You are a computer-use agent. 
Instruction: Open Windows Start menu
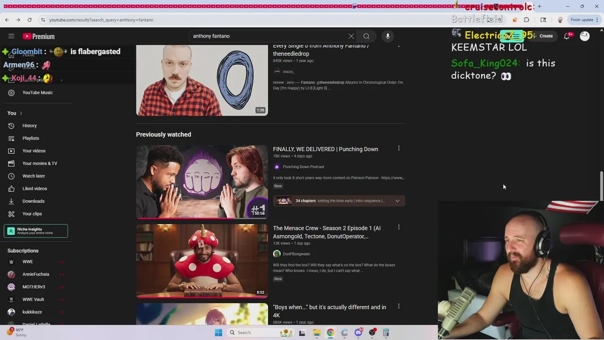218,332
